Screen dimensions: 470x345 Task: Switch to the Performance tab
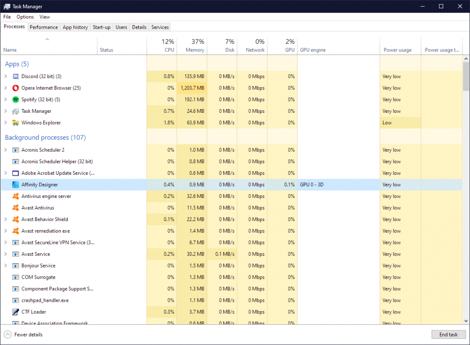point(44,27)
